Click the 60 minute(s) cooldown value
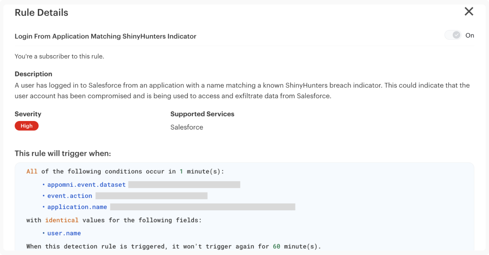This screenshot has height=255, width=489. [x=276, y=246]
